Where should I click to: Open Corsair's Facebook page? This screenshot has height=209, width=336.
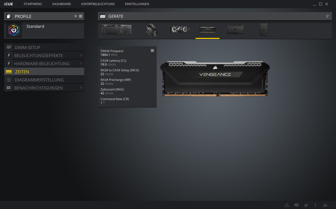315,205
